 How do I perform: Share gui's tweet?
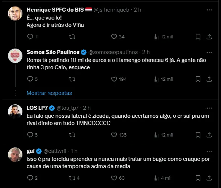coord(209,178)
